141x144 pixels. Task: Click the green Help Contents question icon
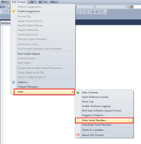point(78,92)
